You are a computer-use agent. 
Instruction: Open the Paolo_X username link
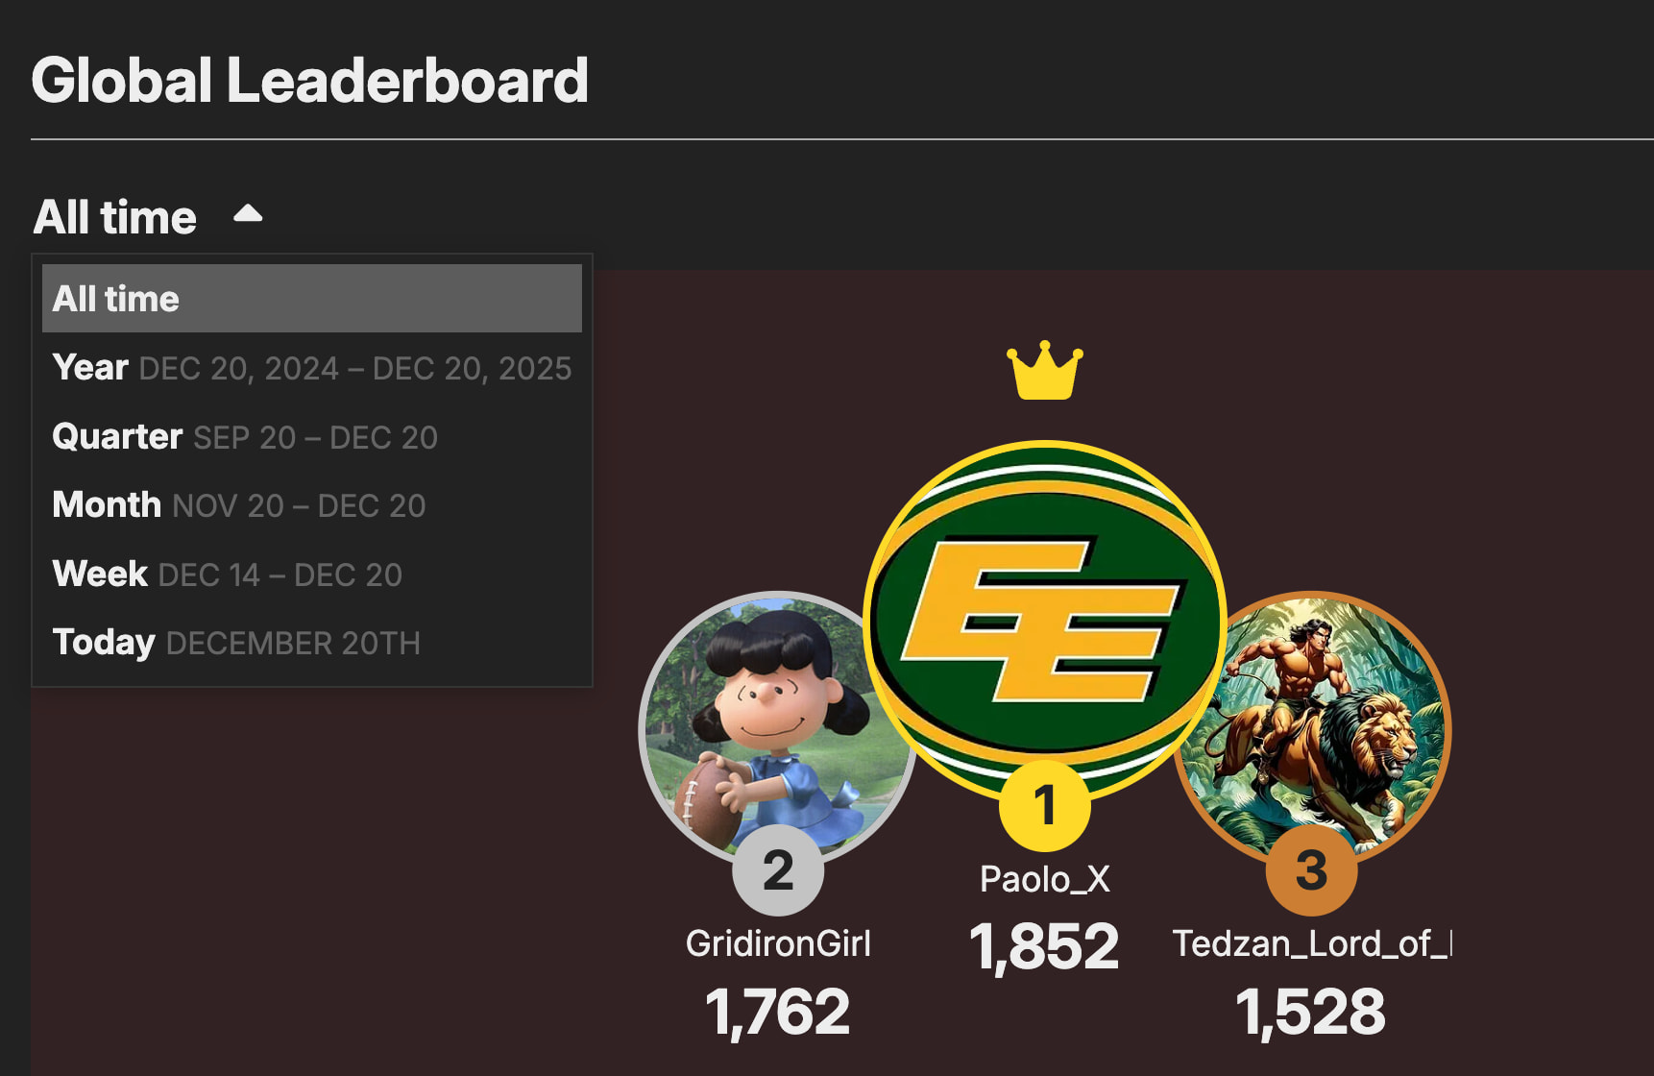(x=1044, y=879)
